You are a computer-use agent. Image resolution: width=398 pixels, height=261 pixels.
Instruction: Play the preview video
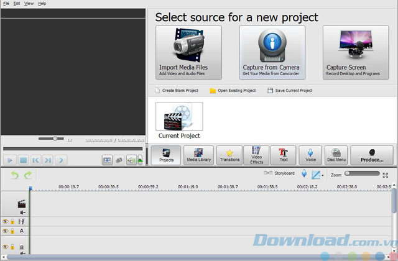(10, 160)
